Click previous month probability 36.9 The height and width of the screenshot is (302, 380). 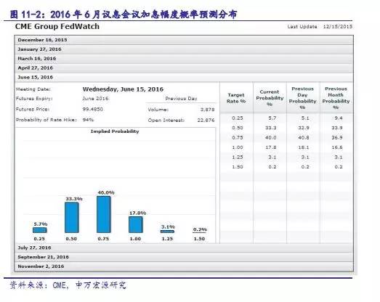coord(337,137)
